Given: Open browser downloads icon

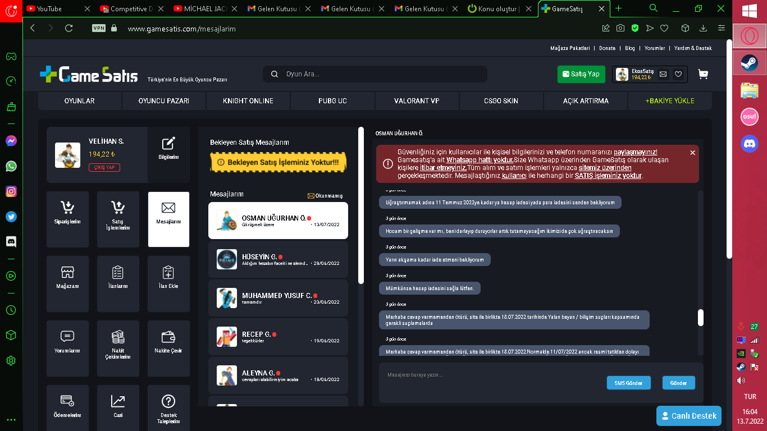Looking at the screenshot, I should point(703,28).
